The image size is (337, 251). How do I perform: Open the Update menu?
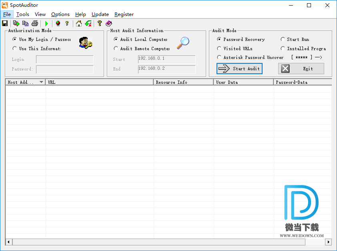click(x=100, y=14)
